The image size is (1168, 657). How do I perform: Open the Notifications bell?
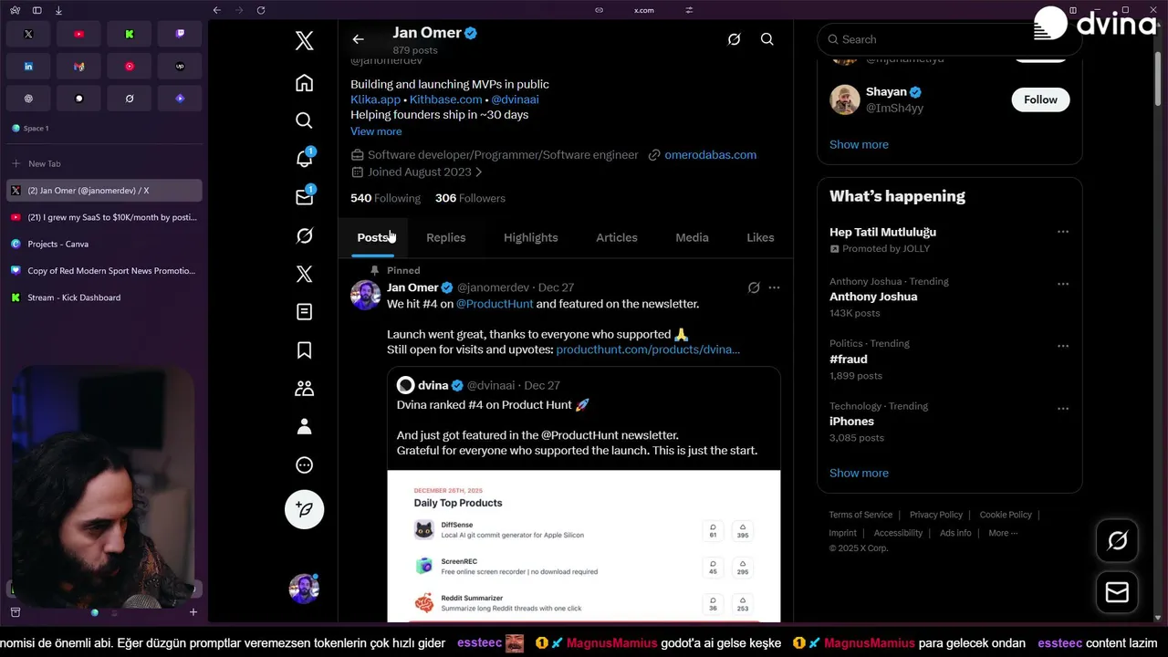(x=305, y=159)
